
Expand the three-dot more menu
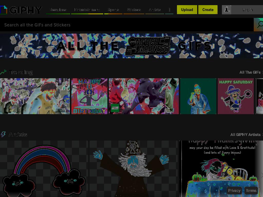click(169, 10)
